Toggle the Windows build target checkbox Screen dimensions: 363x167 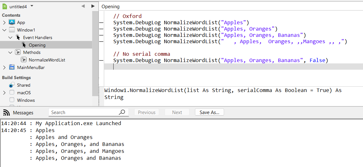click(12, 100)
